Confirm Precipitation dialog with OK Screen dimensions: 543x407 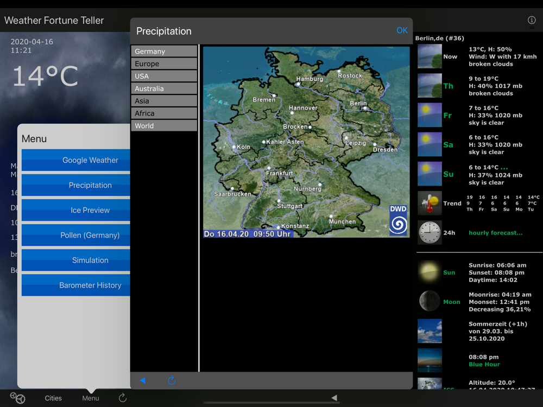point(402,30)
